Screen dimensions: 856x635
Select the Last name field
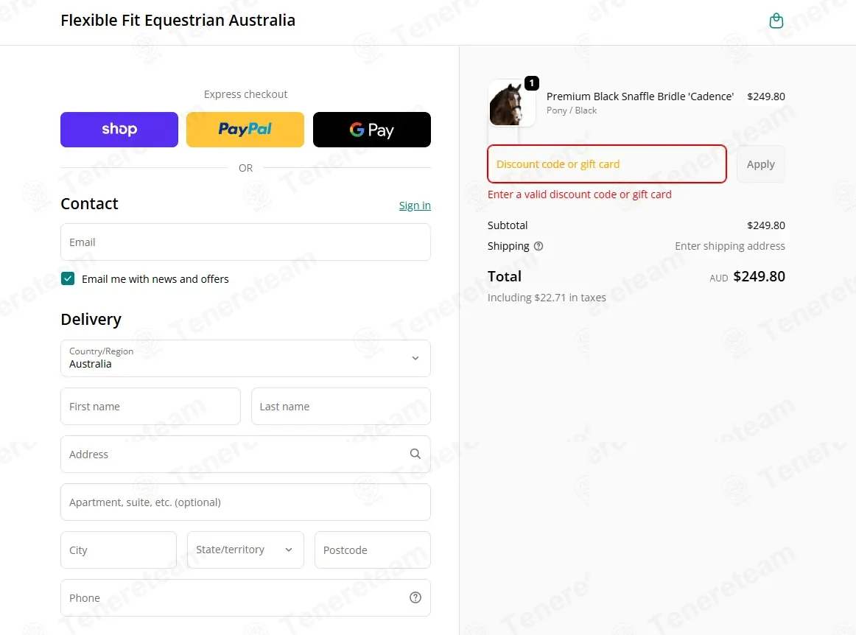tap(340, 406)
